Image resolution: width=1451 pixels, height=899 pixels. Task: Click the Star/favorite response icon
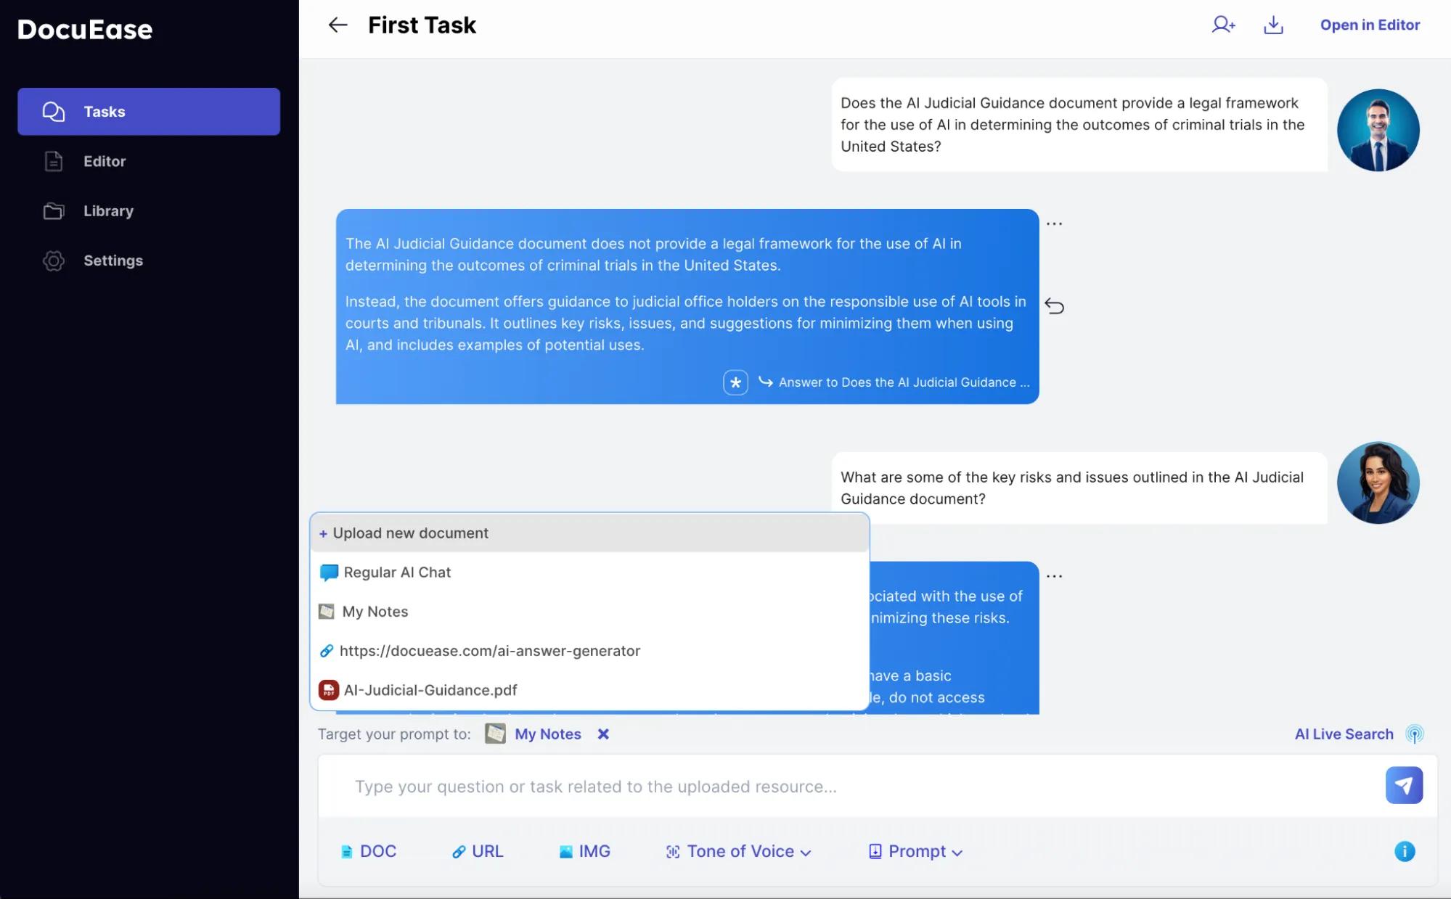[x=736, y=382]
